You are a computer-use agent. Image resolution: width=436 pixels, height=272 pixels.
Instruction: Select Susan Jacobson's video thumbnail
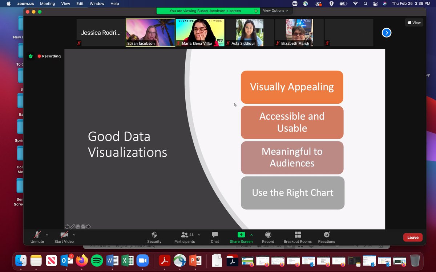[150, 33]
